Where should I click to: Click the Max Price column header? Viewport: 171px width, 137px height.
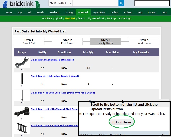point(112,52)
